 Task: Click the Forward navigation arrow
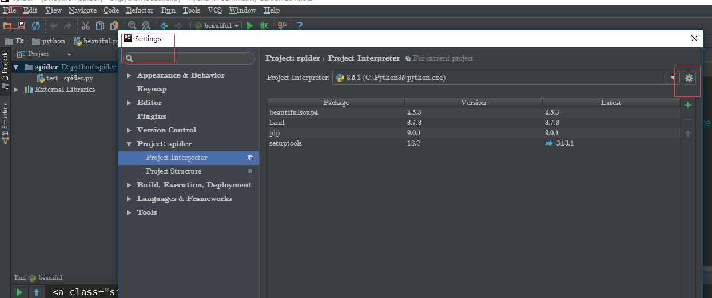[178, 26]
